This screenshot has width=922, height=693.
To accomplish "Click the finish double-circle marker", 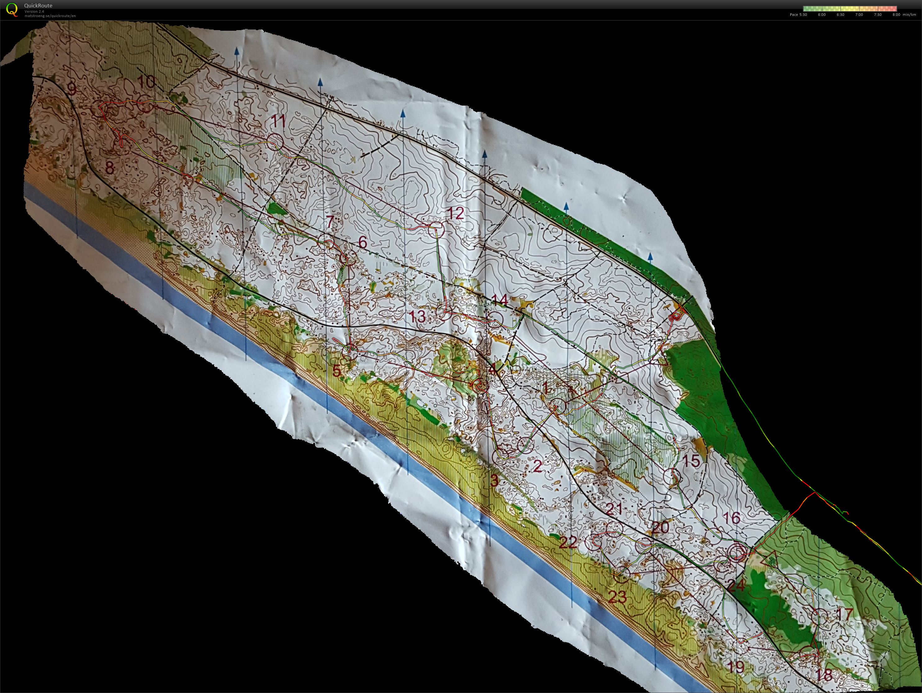I will (737, 552).
